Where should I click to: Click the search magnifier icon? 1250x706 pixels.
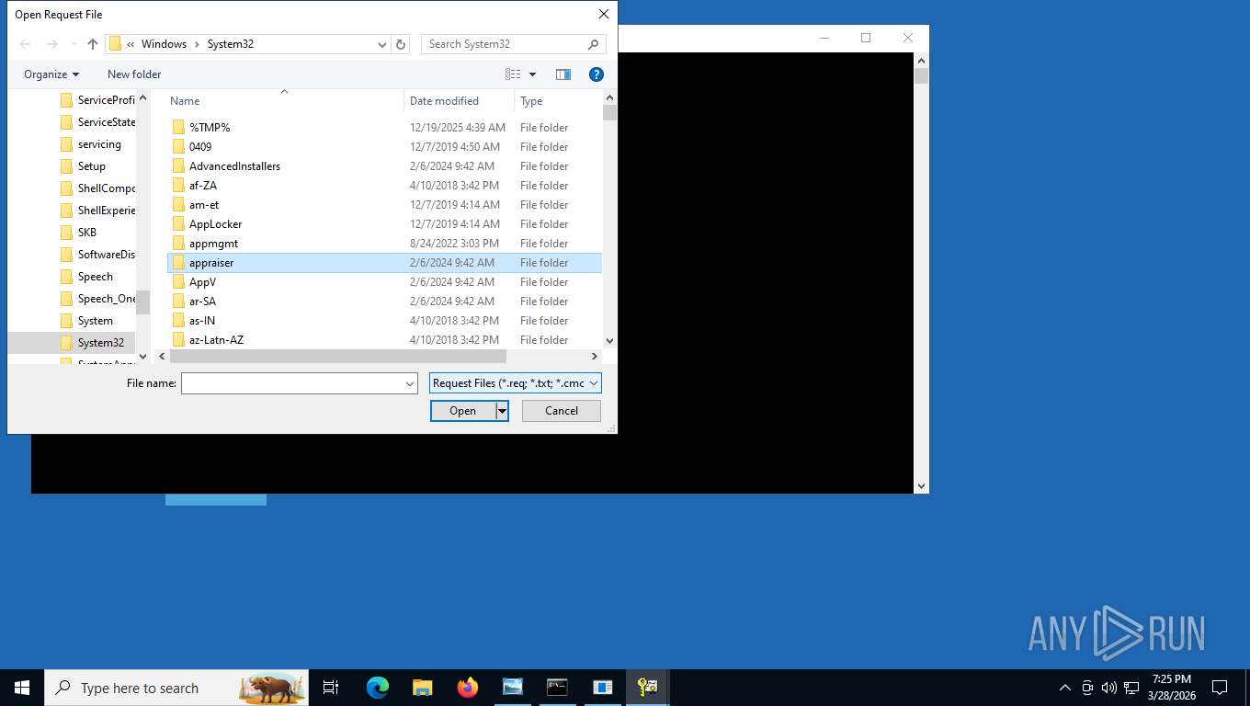click(x=594, y=44)
